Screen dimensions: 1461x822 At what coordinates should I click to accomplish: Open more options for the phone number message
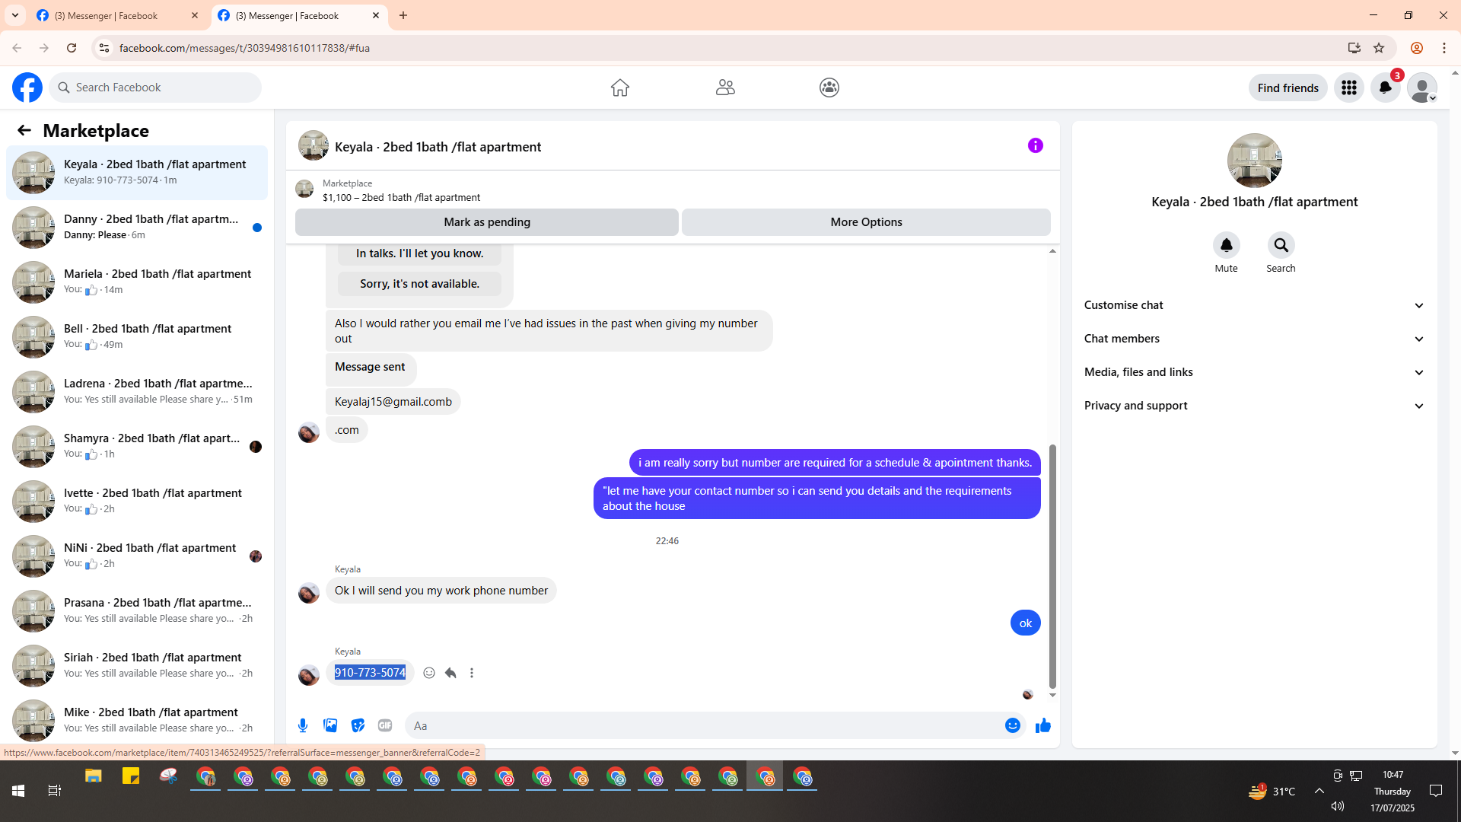(472, 673)
